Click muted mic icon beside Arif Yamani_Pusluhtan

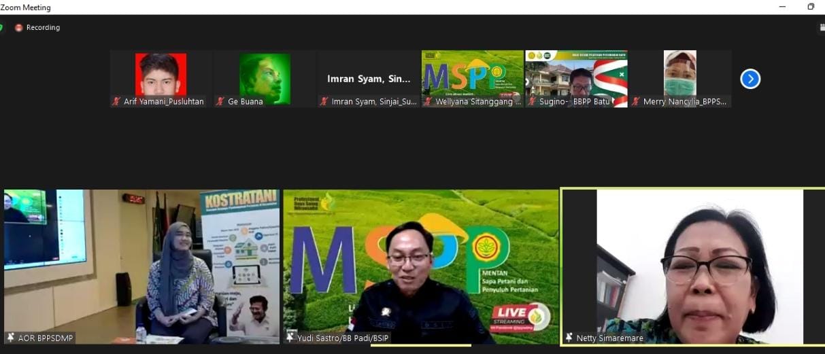point(117,102)
